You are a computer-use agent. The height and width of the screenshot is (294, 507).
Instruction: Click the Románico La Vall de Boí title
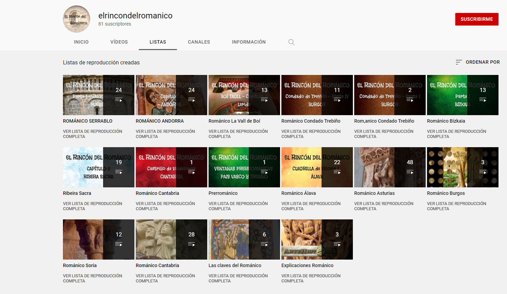pyautogui.click(x=234, y=121)
